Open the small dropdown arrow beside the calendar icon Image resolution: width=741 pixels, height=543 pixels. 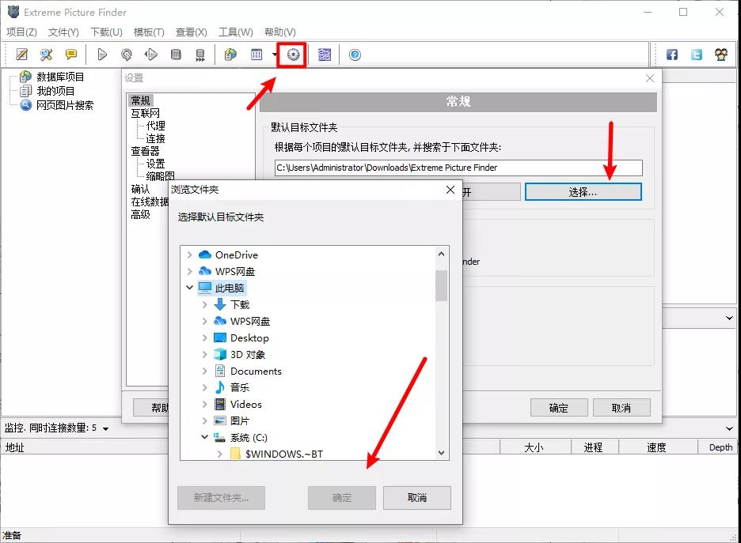click(275, 55)
